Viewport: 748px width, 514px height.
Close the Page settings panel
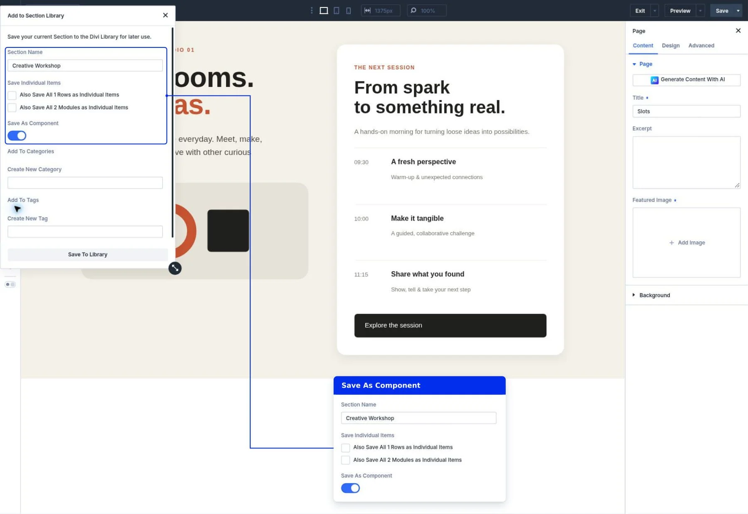tap(738, 31)
